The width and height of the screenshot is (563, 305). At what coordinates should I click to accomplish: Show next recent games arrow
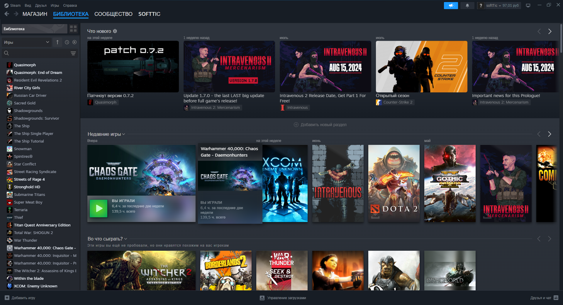[550, 134]
